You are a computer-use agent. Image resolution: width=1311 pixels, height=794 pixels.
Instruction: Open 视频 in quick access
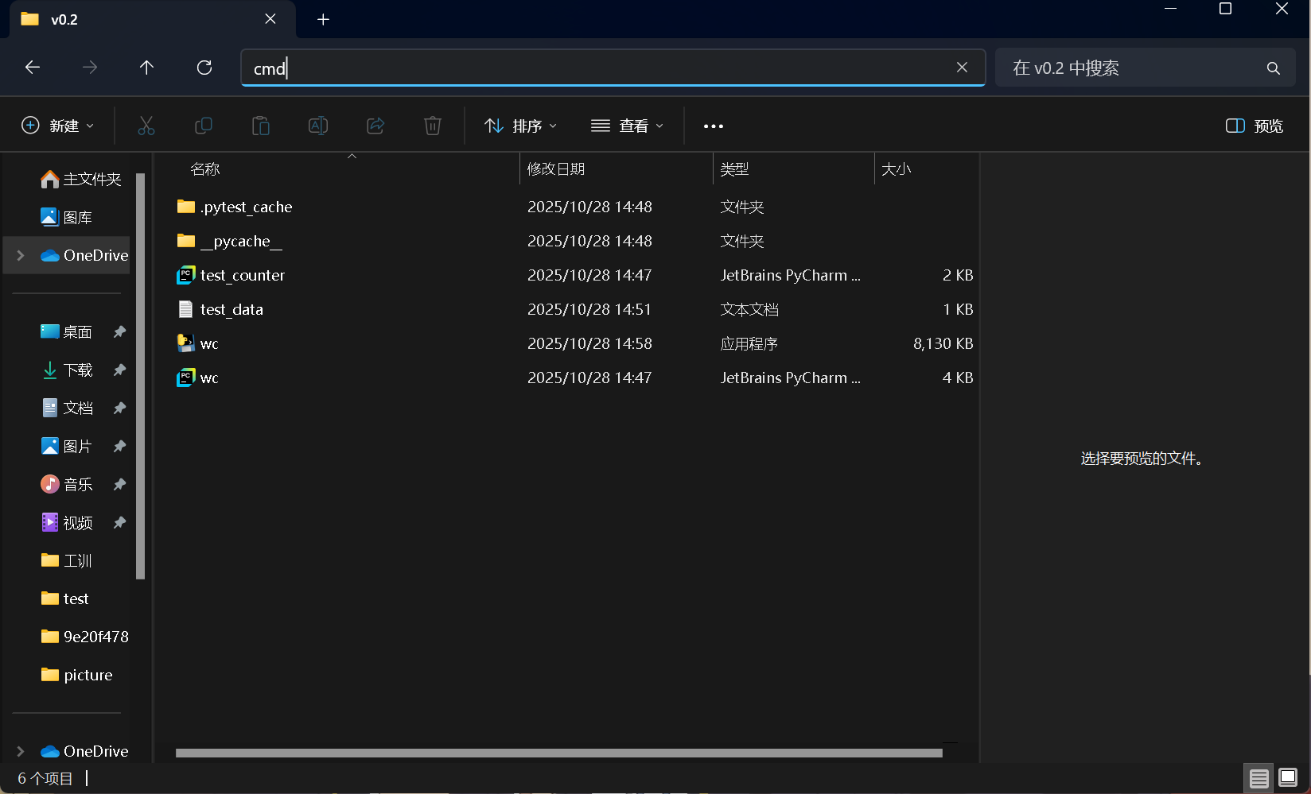click(x=67, y=522)
